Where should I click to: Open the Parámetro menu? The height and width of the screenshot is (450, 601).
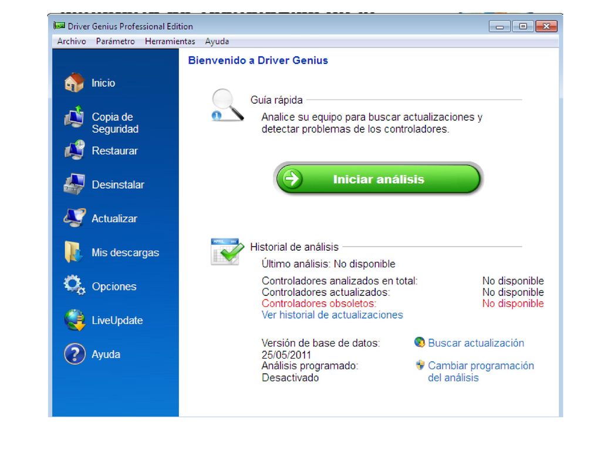[116, 42]
